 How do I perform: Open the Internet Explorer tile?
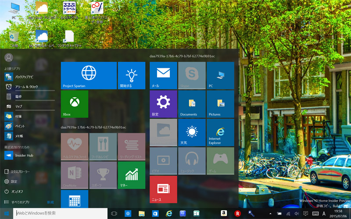pos(220,132)
